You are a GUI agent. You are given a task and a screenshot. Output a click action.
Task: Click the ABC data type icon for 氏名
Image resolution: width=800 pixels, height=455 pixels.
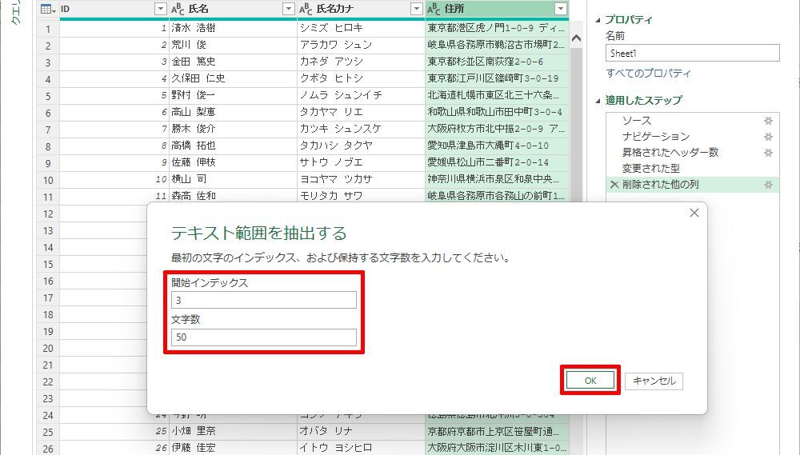point(178,9)
